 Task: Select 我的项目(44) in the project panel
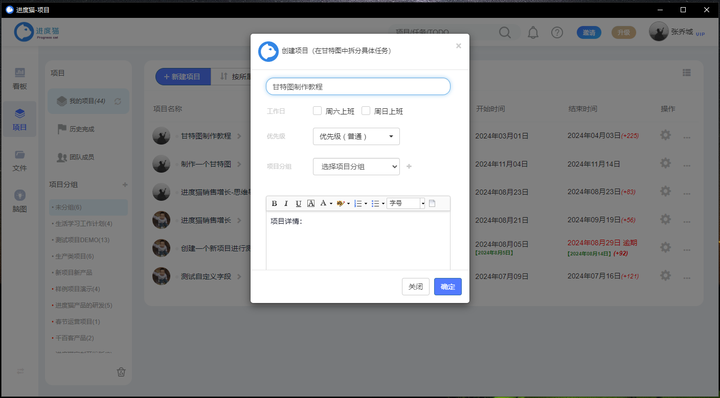click(x=88, y=101)
